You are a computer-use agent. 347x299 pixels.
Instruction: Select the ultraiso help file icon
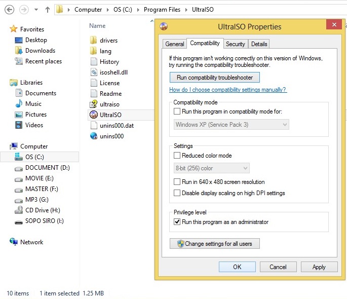(94, 104)
